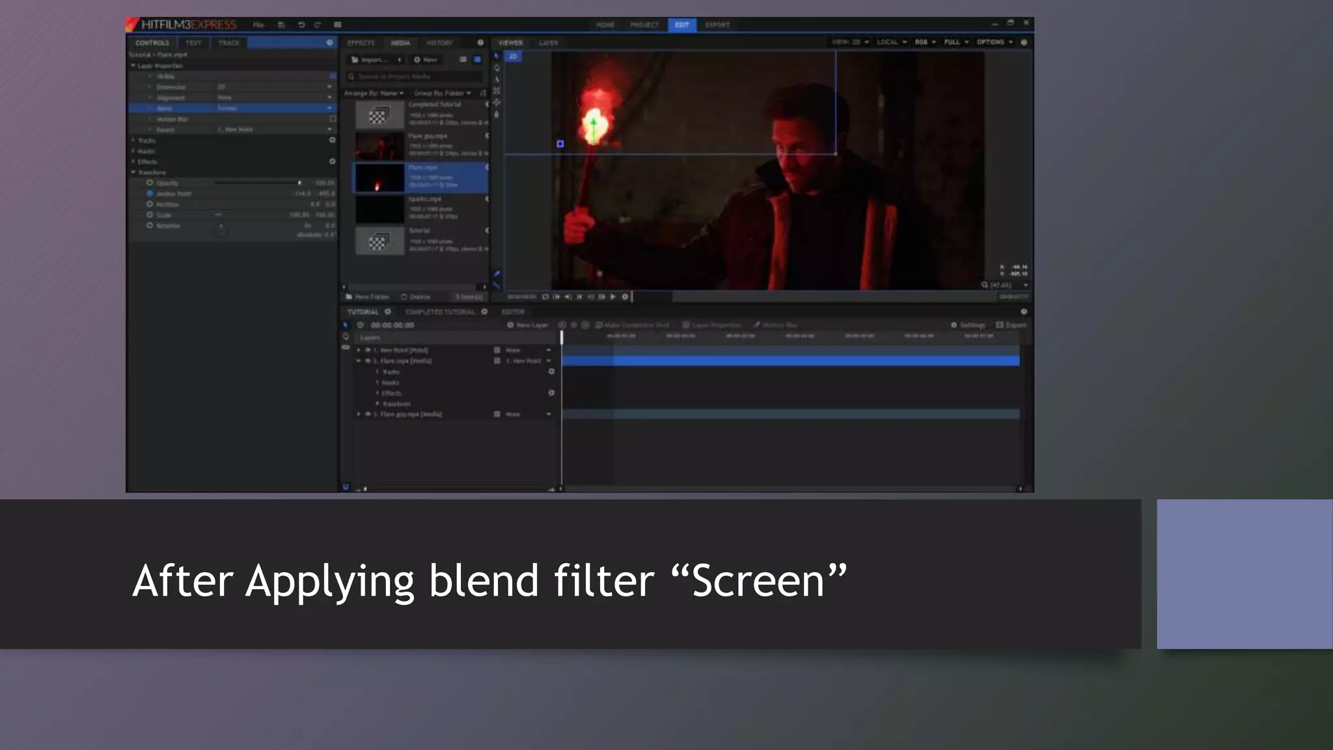1333x750 pixels.
Task: Toggle the Visible checkbox in Layer Properties
Action: click(333, 76)
